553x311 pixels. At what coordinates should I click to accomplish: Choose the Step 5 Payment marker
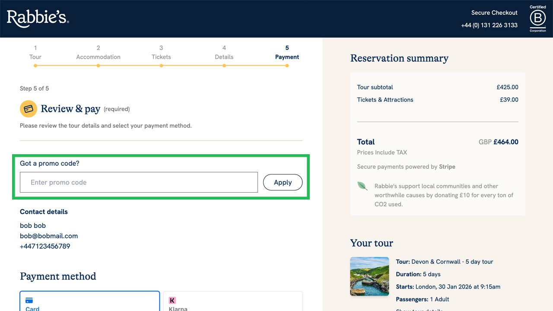287,66
